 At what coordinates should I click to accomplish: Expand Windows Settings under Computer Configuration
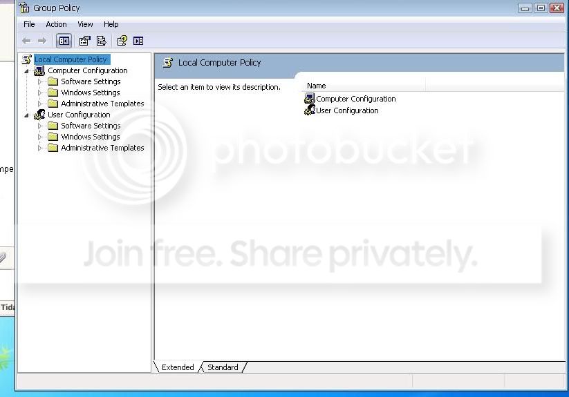(x=40, y=93)
